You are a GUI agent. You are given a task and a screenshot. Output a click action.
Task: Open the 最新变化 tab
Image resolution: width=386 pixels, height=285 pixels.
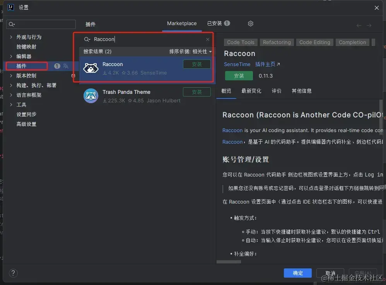click(251, 91)
